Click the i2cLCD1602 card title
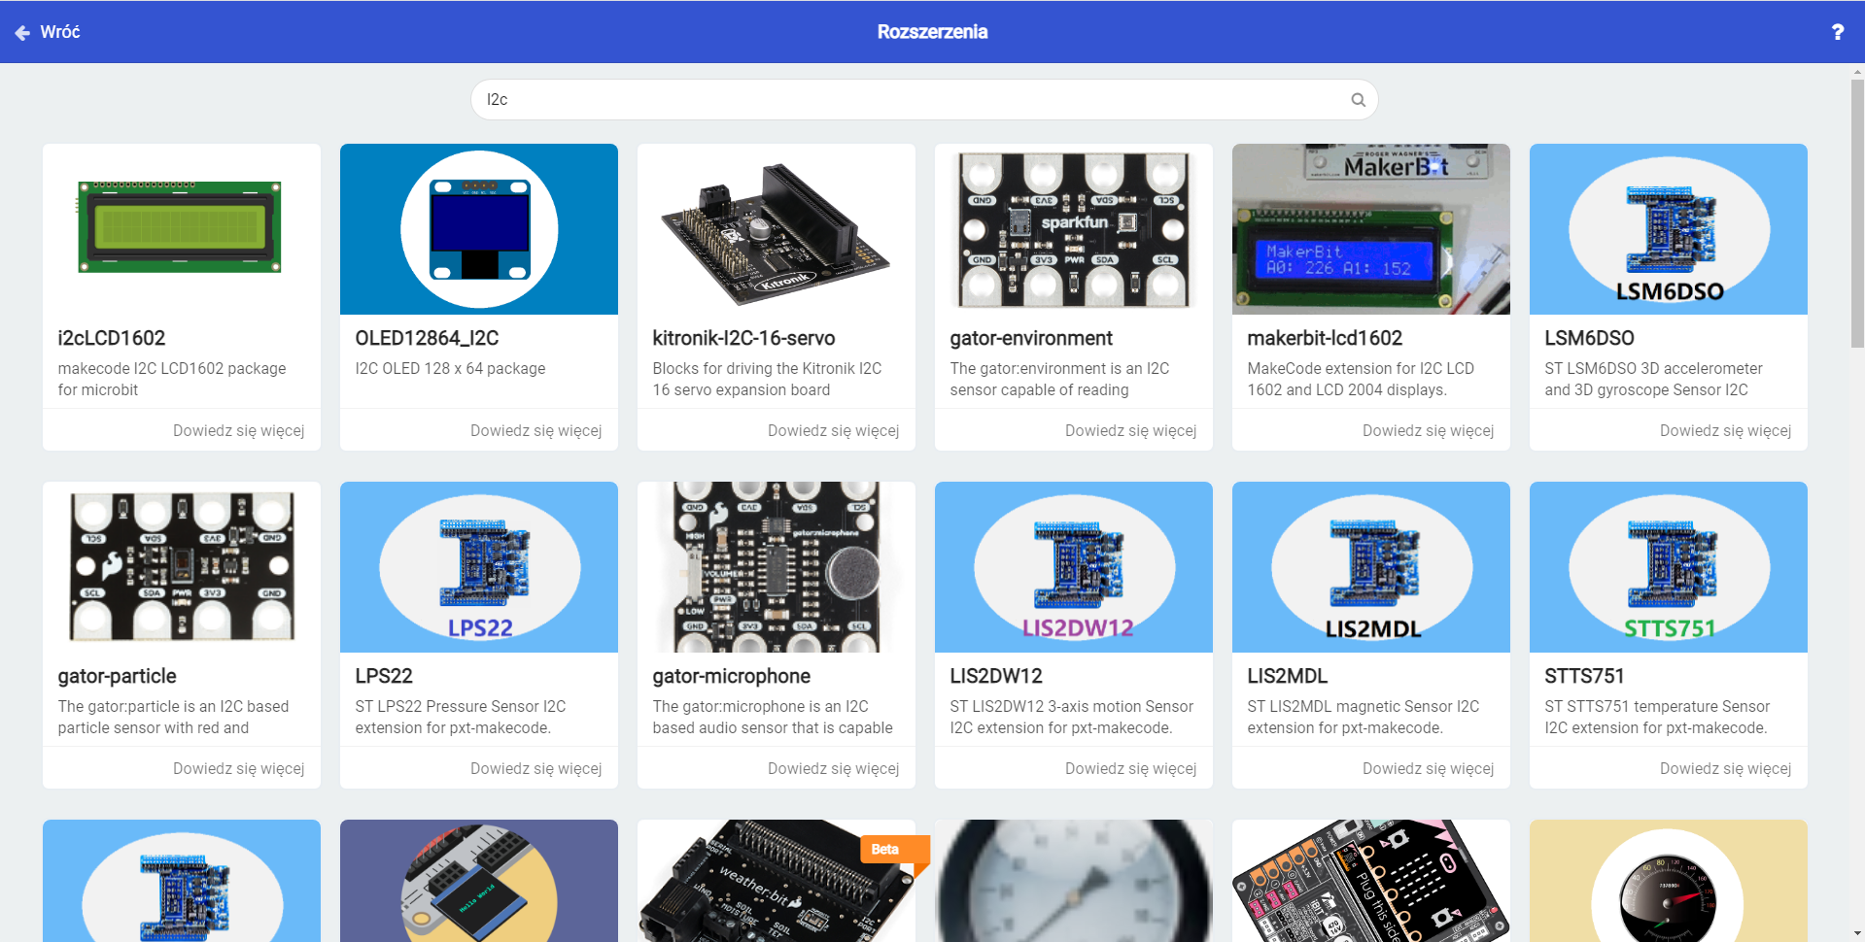This screenshot has width=1865, height=942. click(112, 338)
